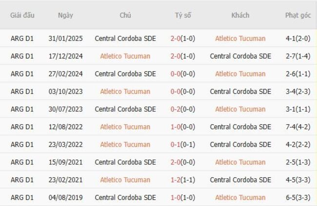Open away team Atletico Tucuman on 15/09/2021
This screenshot has height=206, width=317.
pyautogui.click(x=240, y=162)
